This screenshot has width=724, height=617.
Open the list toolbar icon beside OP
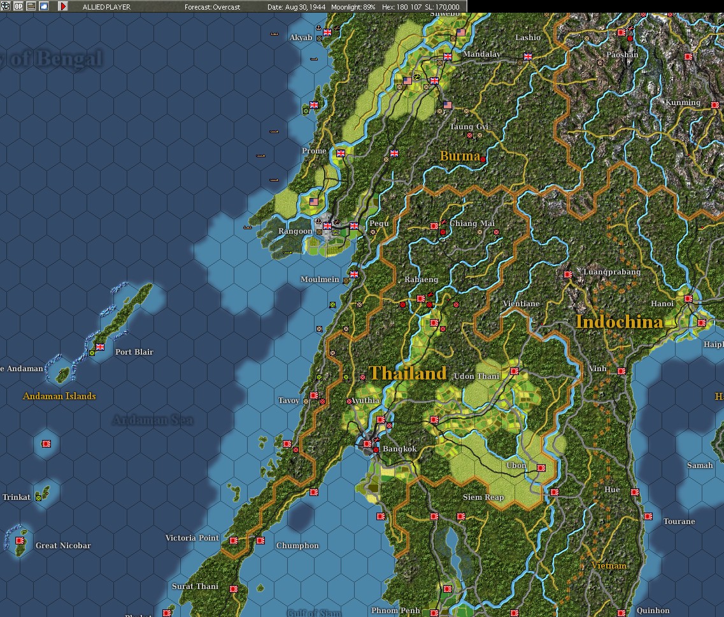(31, 6)
